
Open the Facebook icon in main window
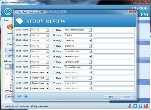pos(140,106)
